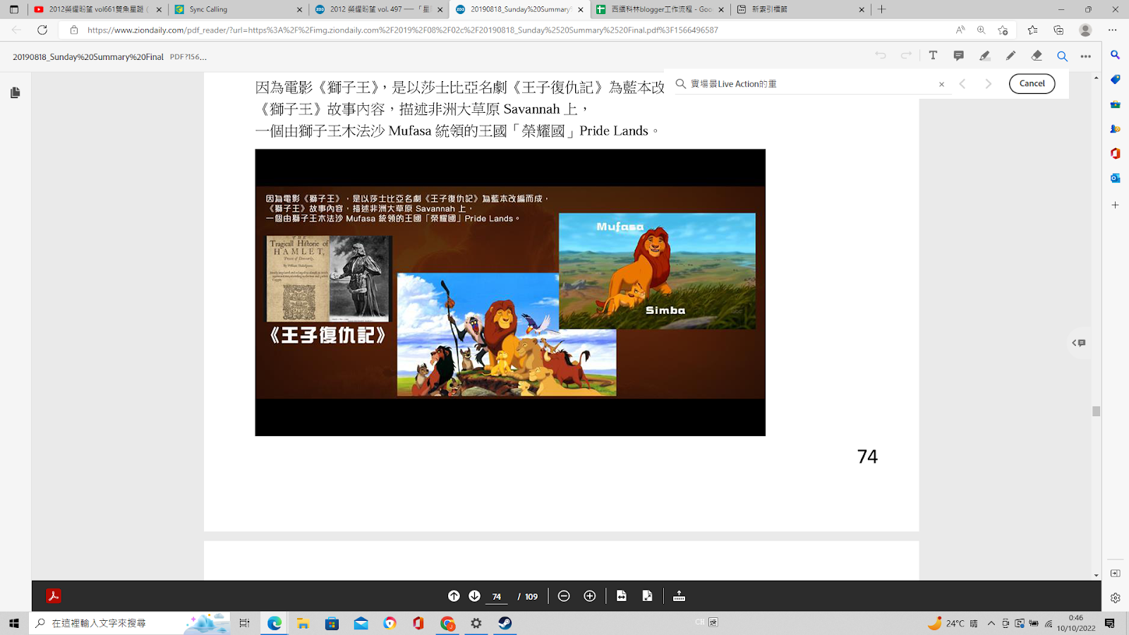Edit the page number field
The width and height of the screenshot is (1129, 635).
coord(497,596)
